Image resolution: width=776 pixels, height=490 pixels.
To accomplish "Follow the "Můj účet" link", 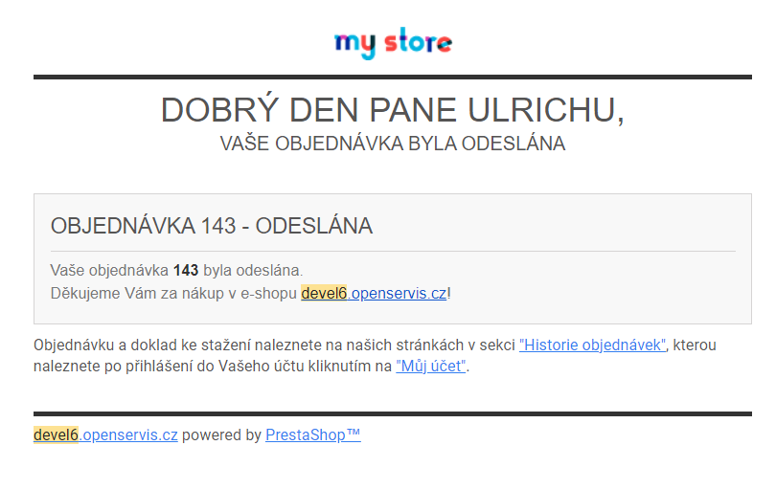I will point(430,366).
